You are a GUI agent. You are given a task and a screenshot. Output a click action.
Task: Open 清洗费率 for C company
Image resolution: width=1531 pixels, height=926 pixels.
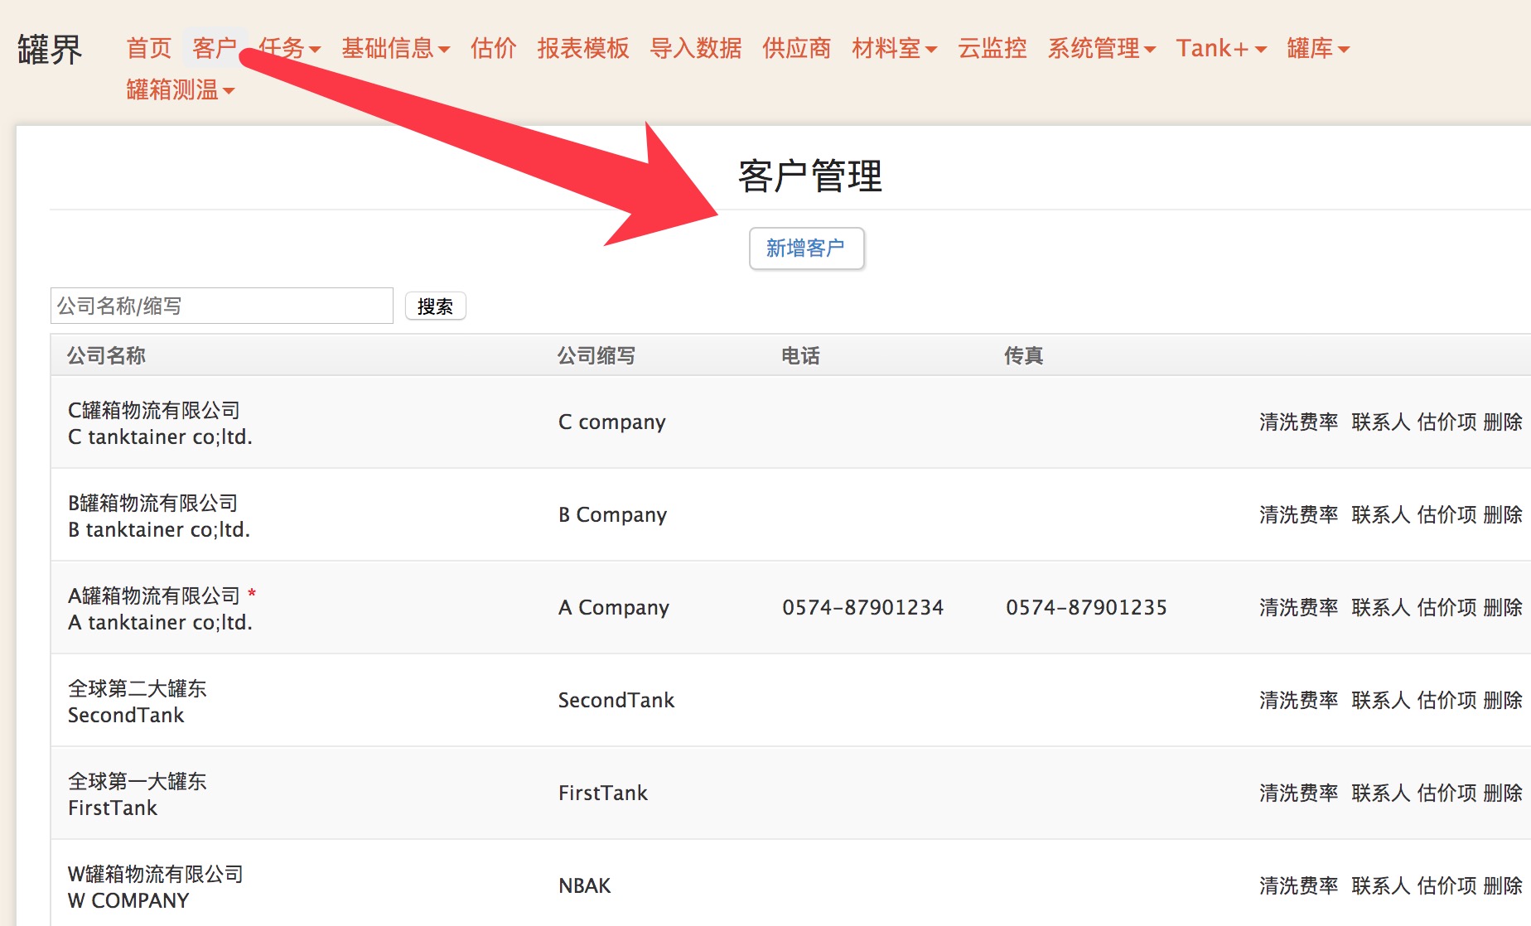(x=1298, y=422)
